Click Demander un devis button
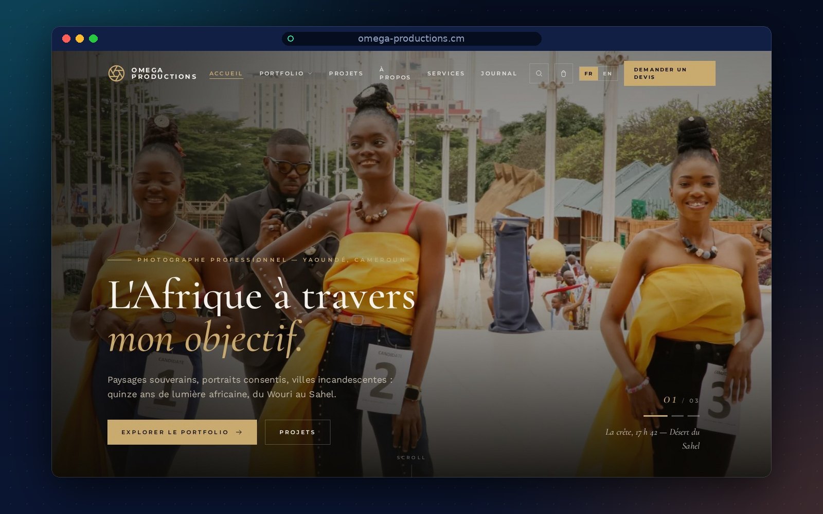The image size is (823, 514). tap(669, 74)
